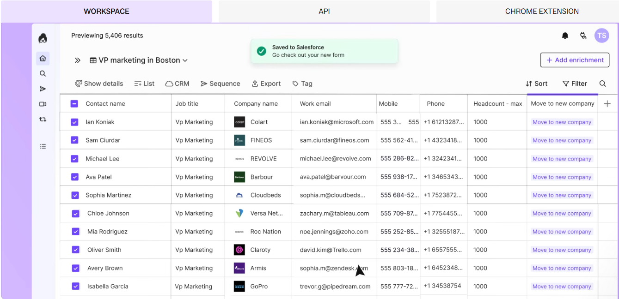Open the TS user avatar
Image resolution: width=619 pixels, height=299 pixels.
(x=601, y=36)
